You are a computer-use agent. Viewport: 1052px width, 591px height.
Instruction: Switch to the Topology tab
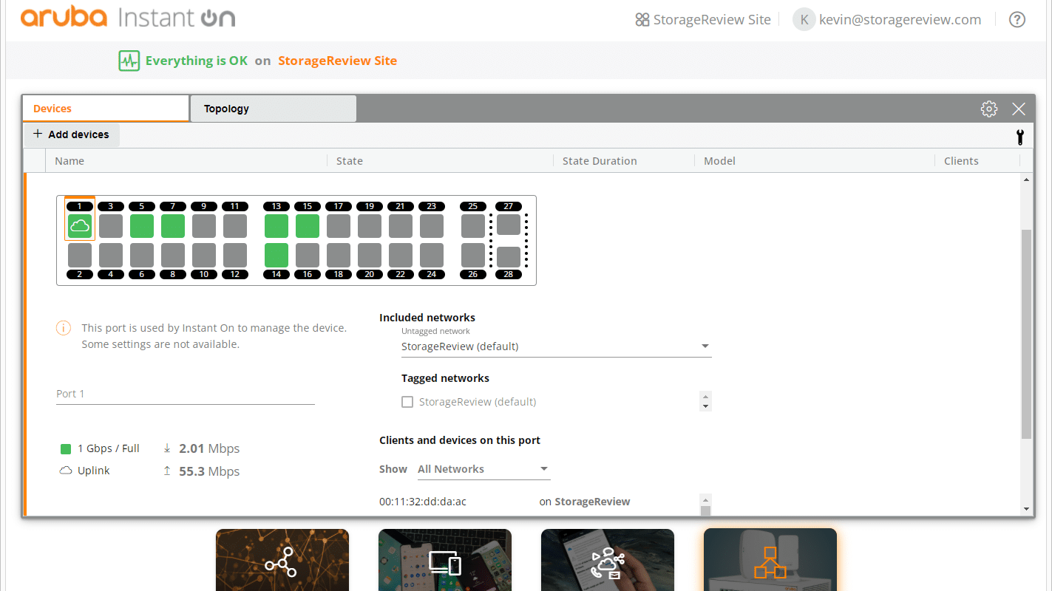273,109
